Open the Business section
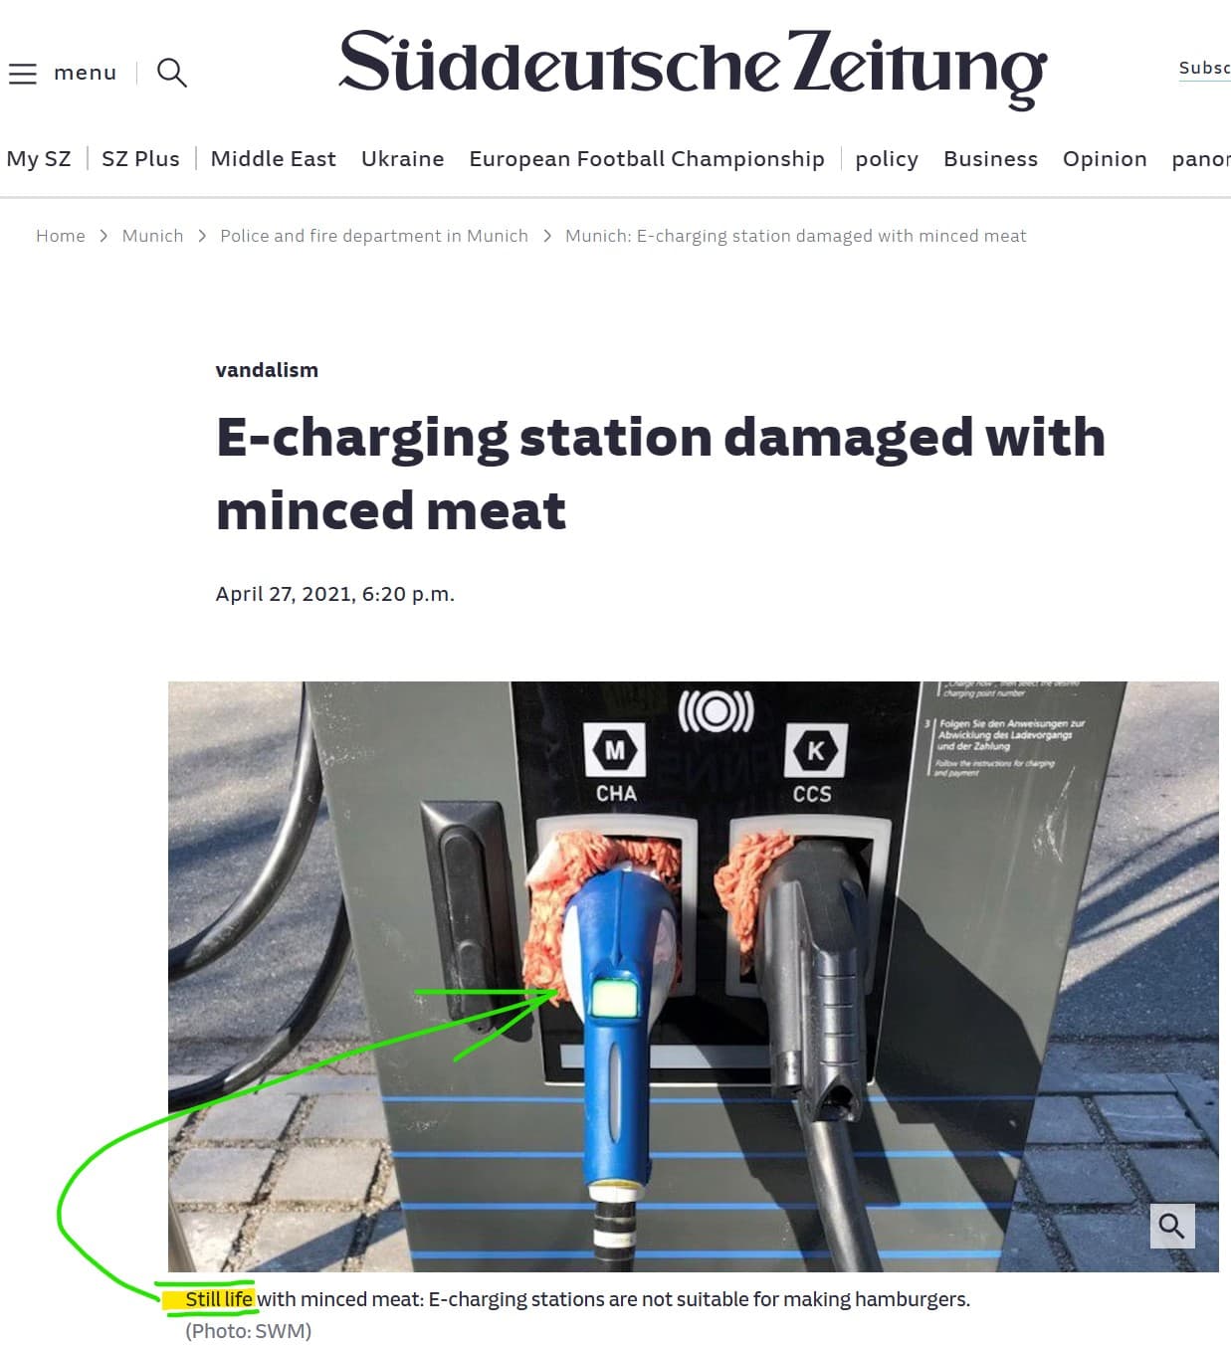The height and width of the screenshot is (1346, 1231). pos(990,159)
